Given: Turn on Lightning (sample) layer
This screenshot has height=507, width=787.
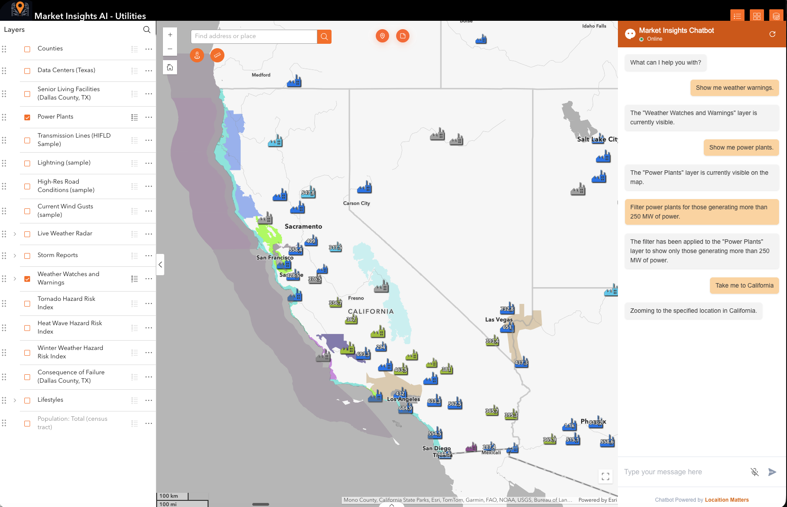Looking at the screenshot, I should [x=27, y=163].
